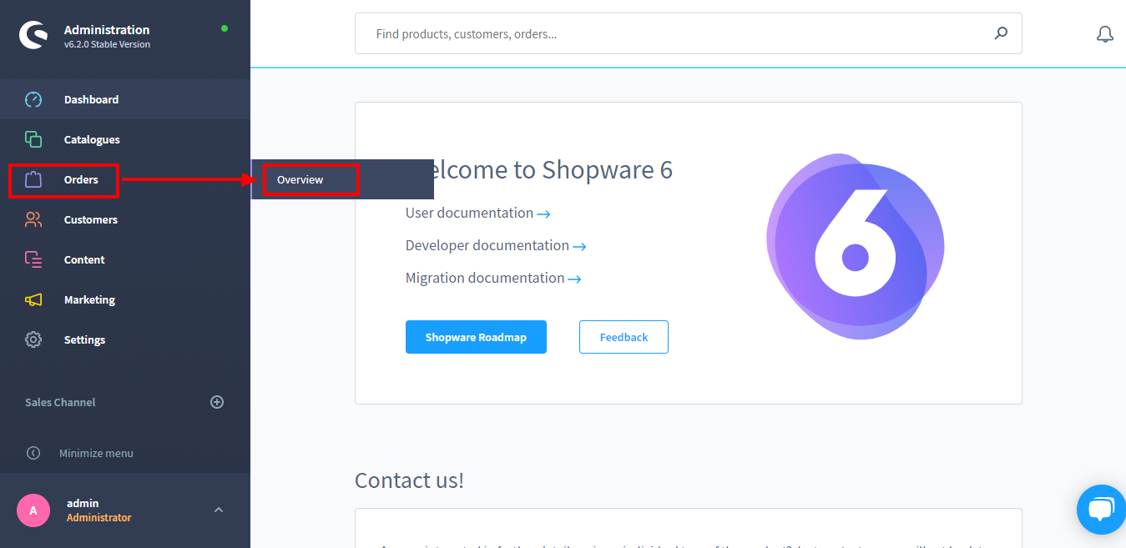This screenshot has width=1126, height=548.
Task: Click the Minimize menu arrow icon
Action: [x=33, y=453]
